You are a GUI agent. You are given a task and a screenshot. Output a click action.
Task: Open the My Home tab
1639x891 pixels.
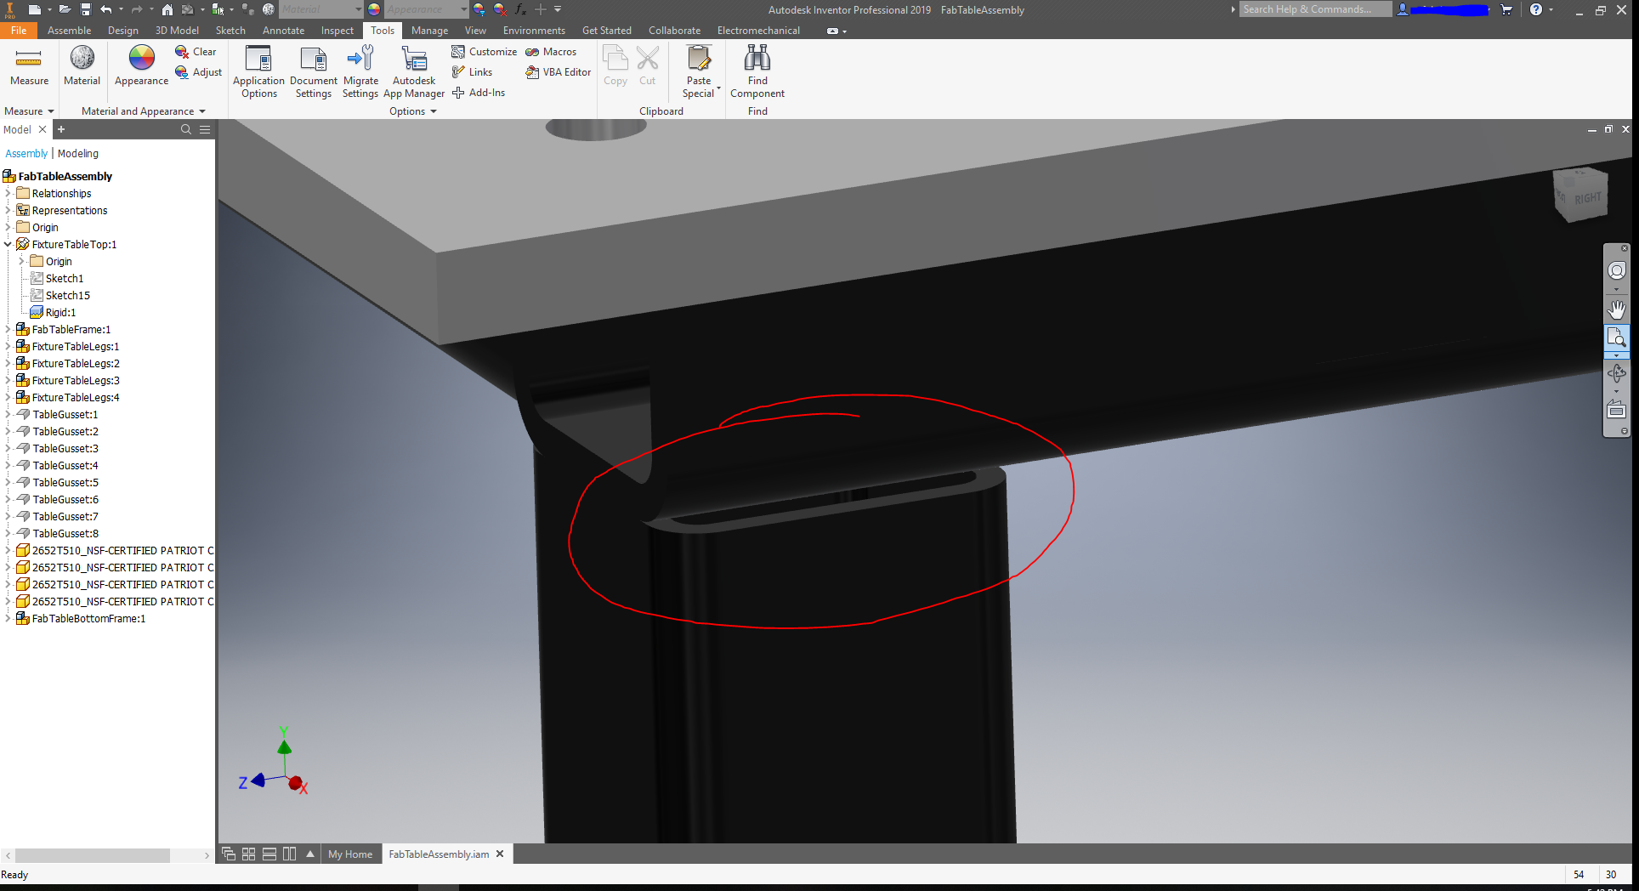[350, 854]
